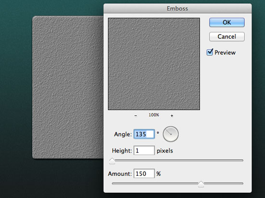The height and width of the screenshot is (198, 265).
Task: Click into the Amount percent field
Action: click(144, 173)
